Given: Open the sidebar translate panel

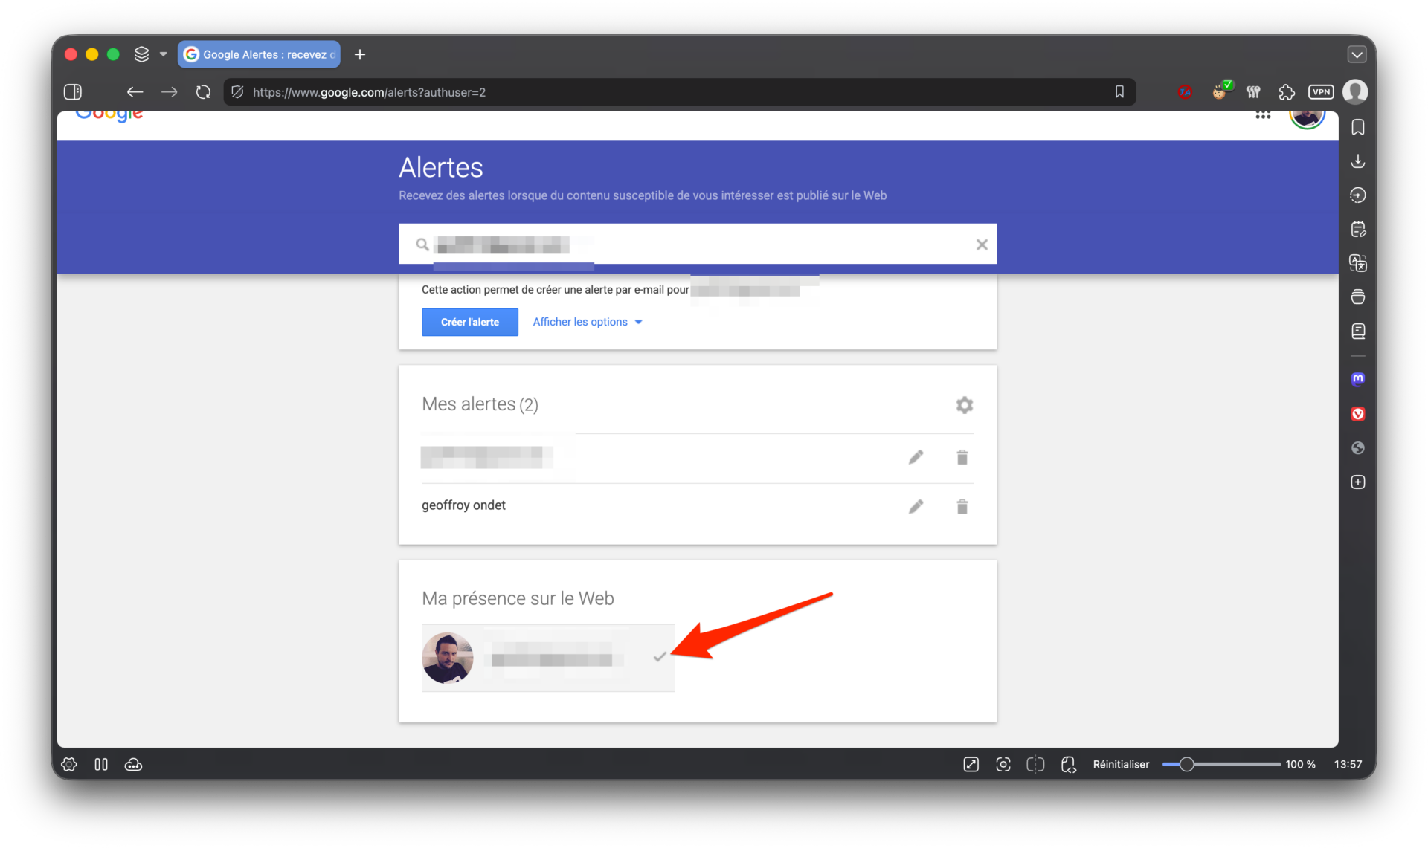Looking at the screenshot, I should click(1358, 263).
